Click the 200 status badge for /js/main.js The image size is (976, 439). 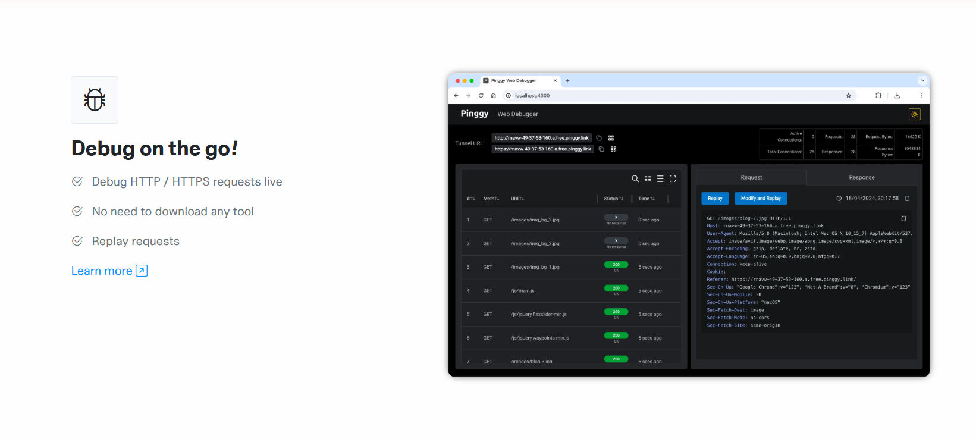[x=616, y=288]
